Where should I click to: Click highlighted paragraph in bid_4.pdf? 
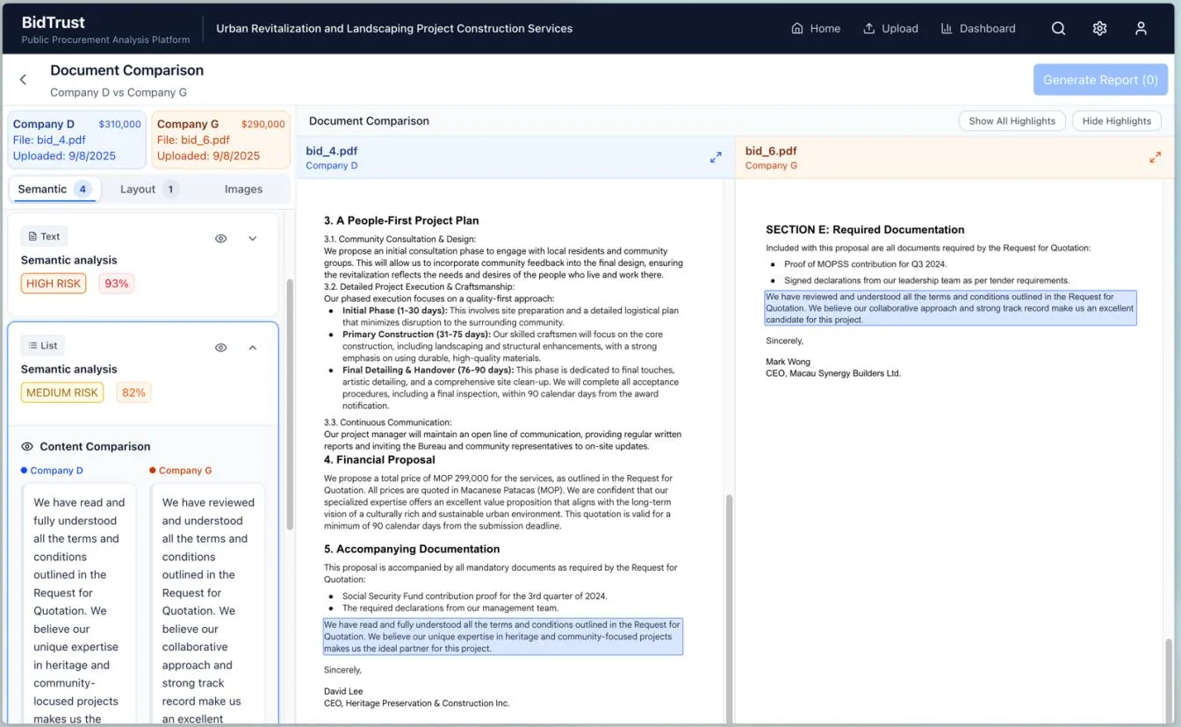click(x=502, y=637)
